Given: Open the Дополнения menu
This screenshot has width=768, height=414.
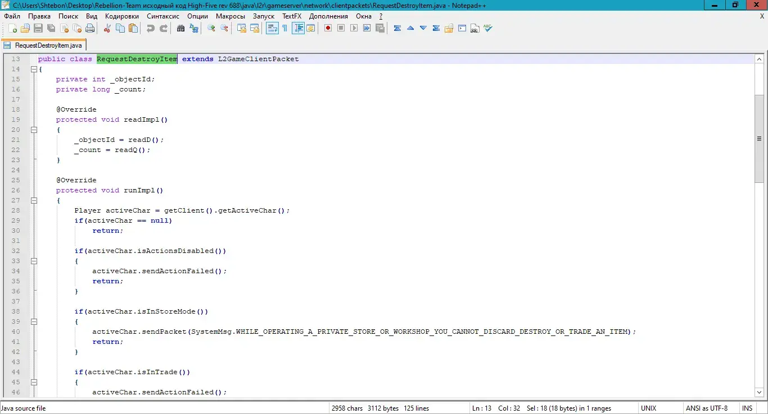Looking at the screenshot, I should pos(328,16).
